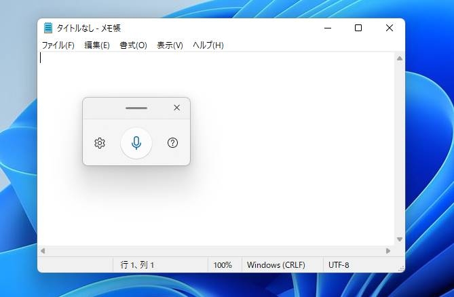The height and width of the screenshot is (297, 454).
Task: Click inside the empty text editing area
Action: pos(271,190)
